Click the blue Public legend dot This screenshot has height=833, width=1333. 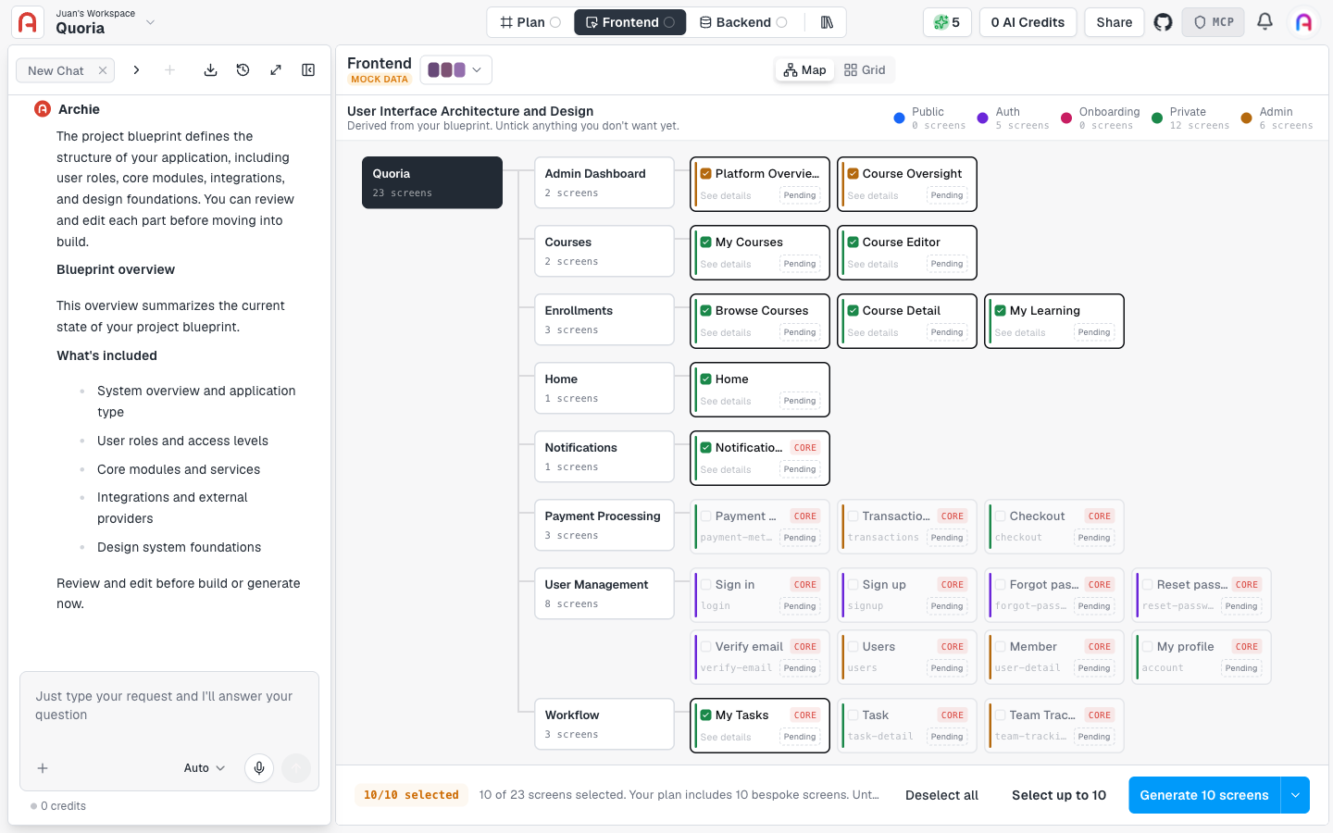(899, 118)
